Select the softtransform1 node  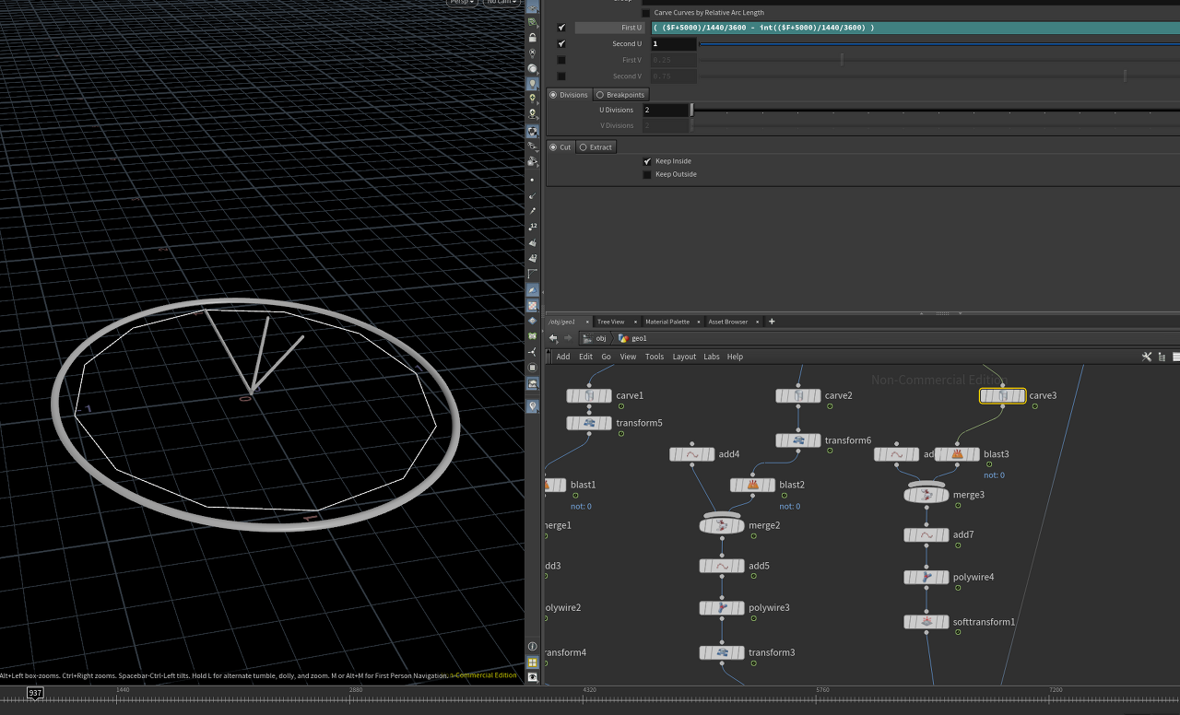click(x=926, y=622)
